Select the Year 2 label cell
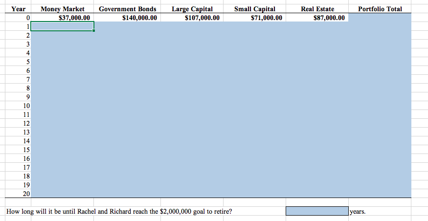This screenshot has width=428, height=221. [18, 35]
